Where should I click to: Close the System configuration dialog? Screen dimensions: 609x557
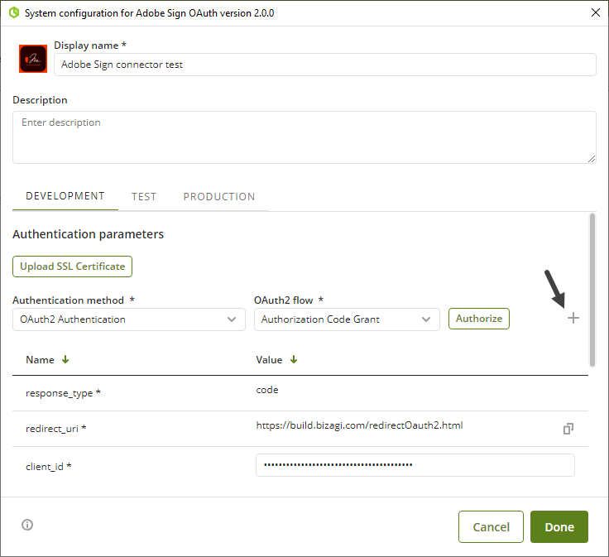[x=596, y=12]
